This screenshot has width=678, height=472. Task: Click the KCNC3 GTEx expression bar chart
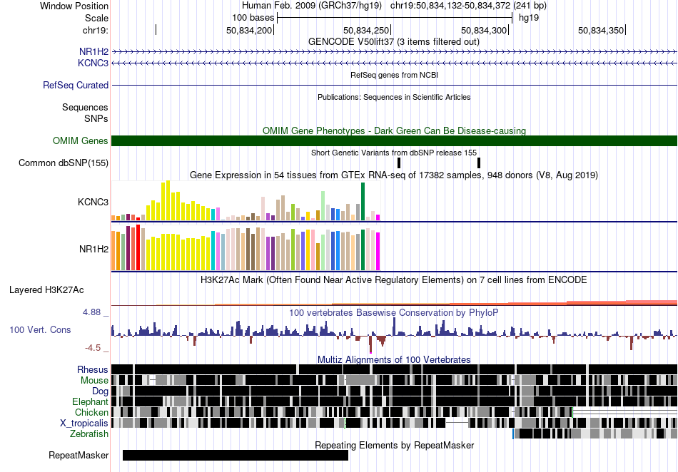pos(246,201)
